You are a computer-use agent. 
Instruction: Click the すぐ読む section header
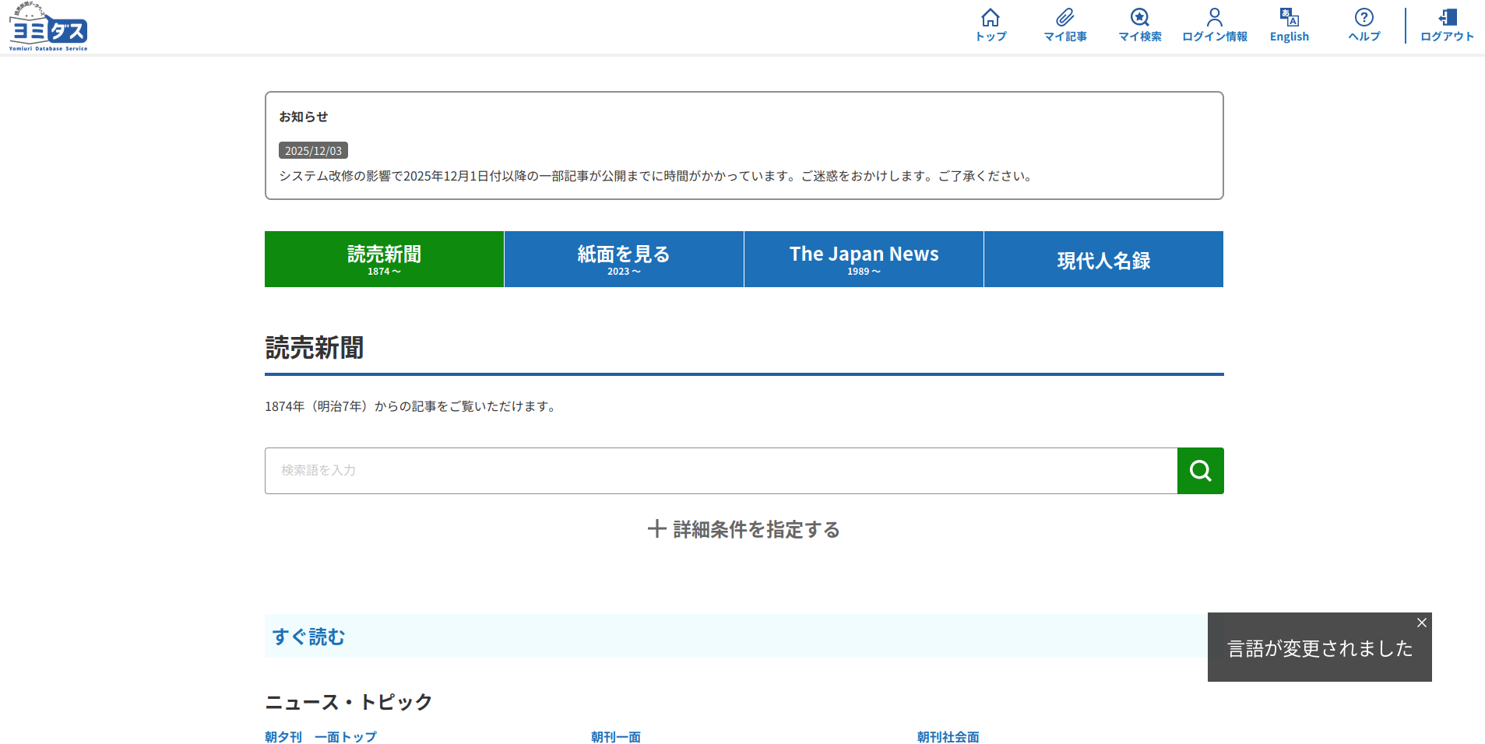pos(308,637)
